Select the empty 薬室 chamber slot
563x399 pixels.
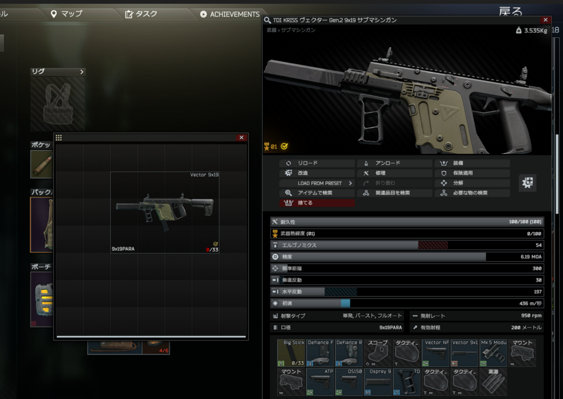(x=493, y=381)
